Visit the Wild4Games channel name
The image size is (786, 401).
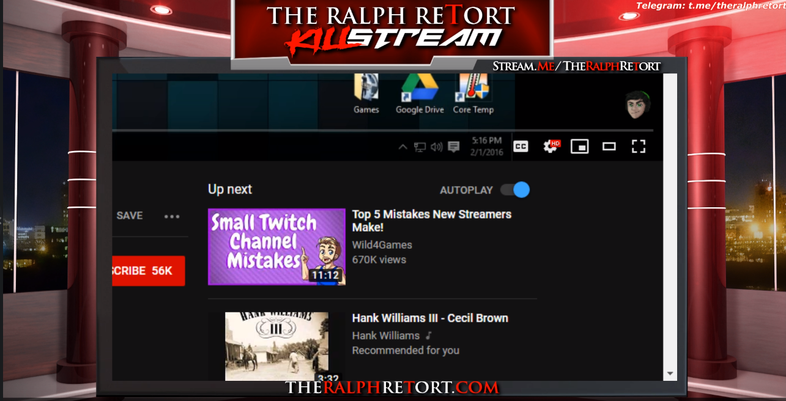pos(382,245)
